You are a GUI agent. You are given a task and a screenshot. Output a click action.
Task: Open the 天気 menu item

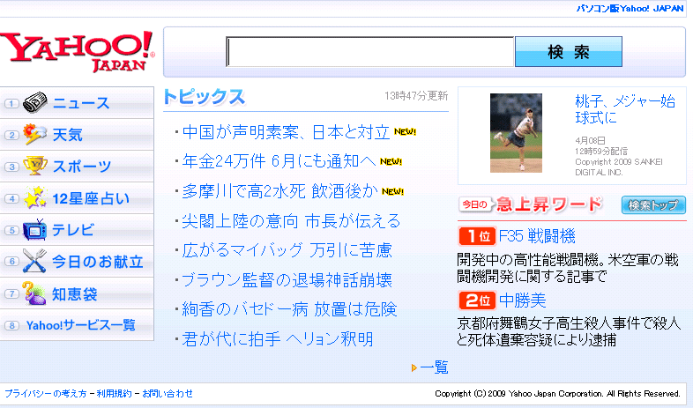coord(77,135)
